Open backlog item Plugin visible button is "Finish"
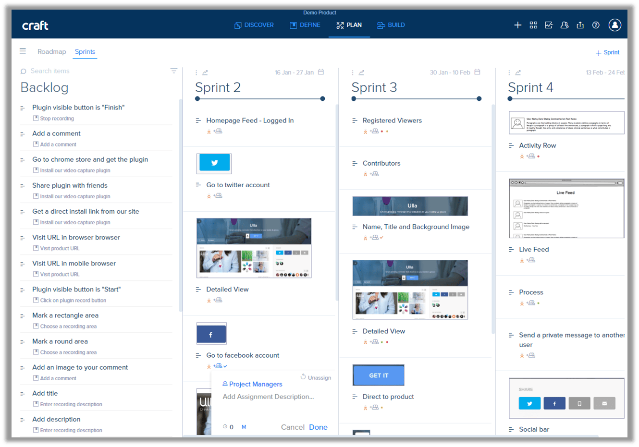Image resolution: width=639 pixels, height=447 pixels. tap(78, 108)
